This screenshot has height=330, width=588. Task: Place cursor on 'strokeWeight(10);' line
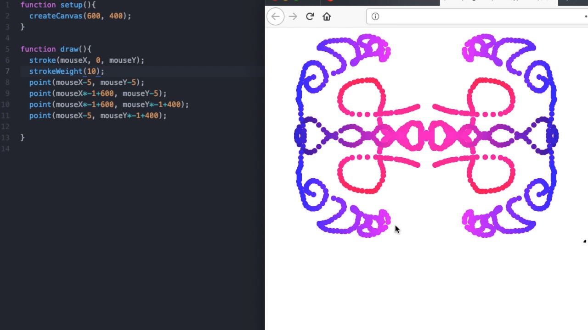click(67, 71)
